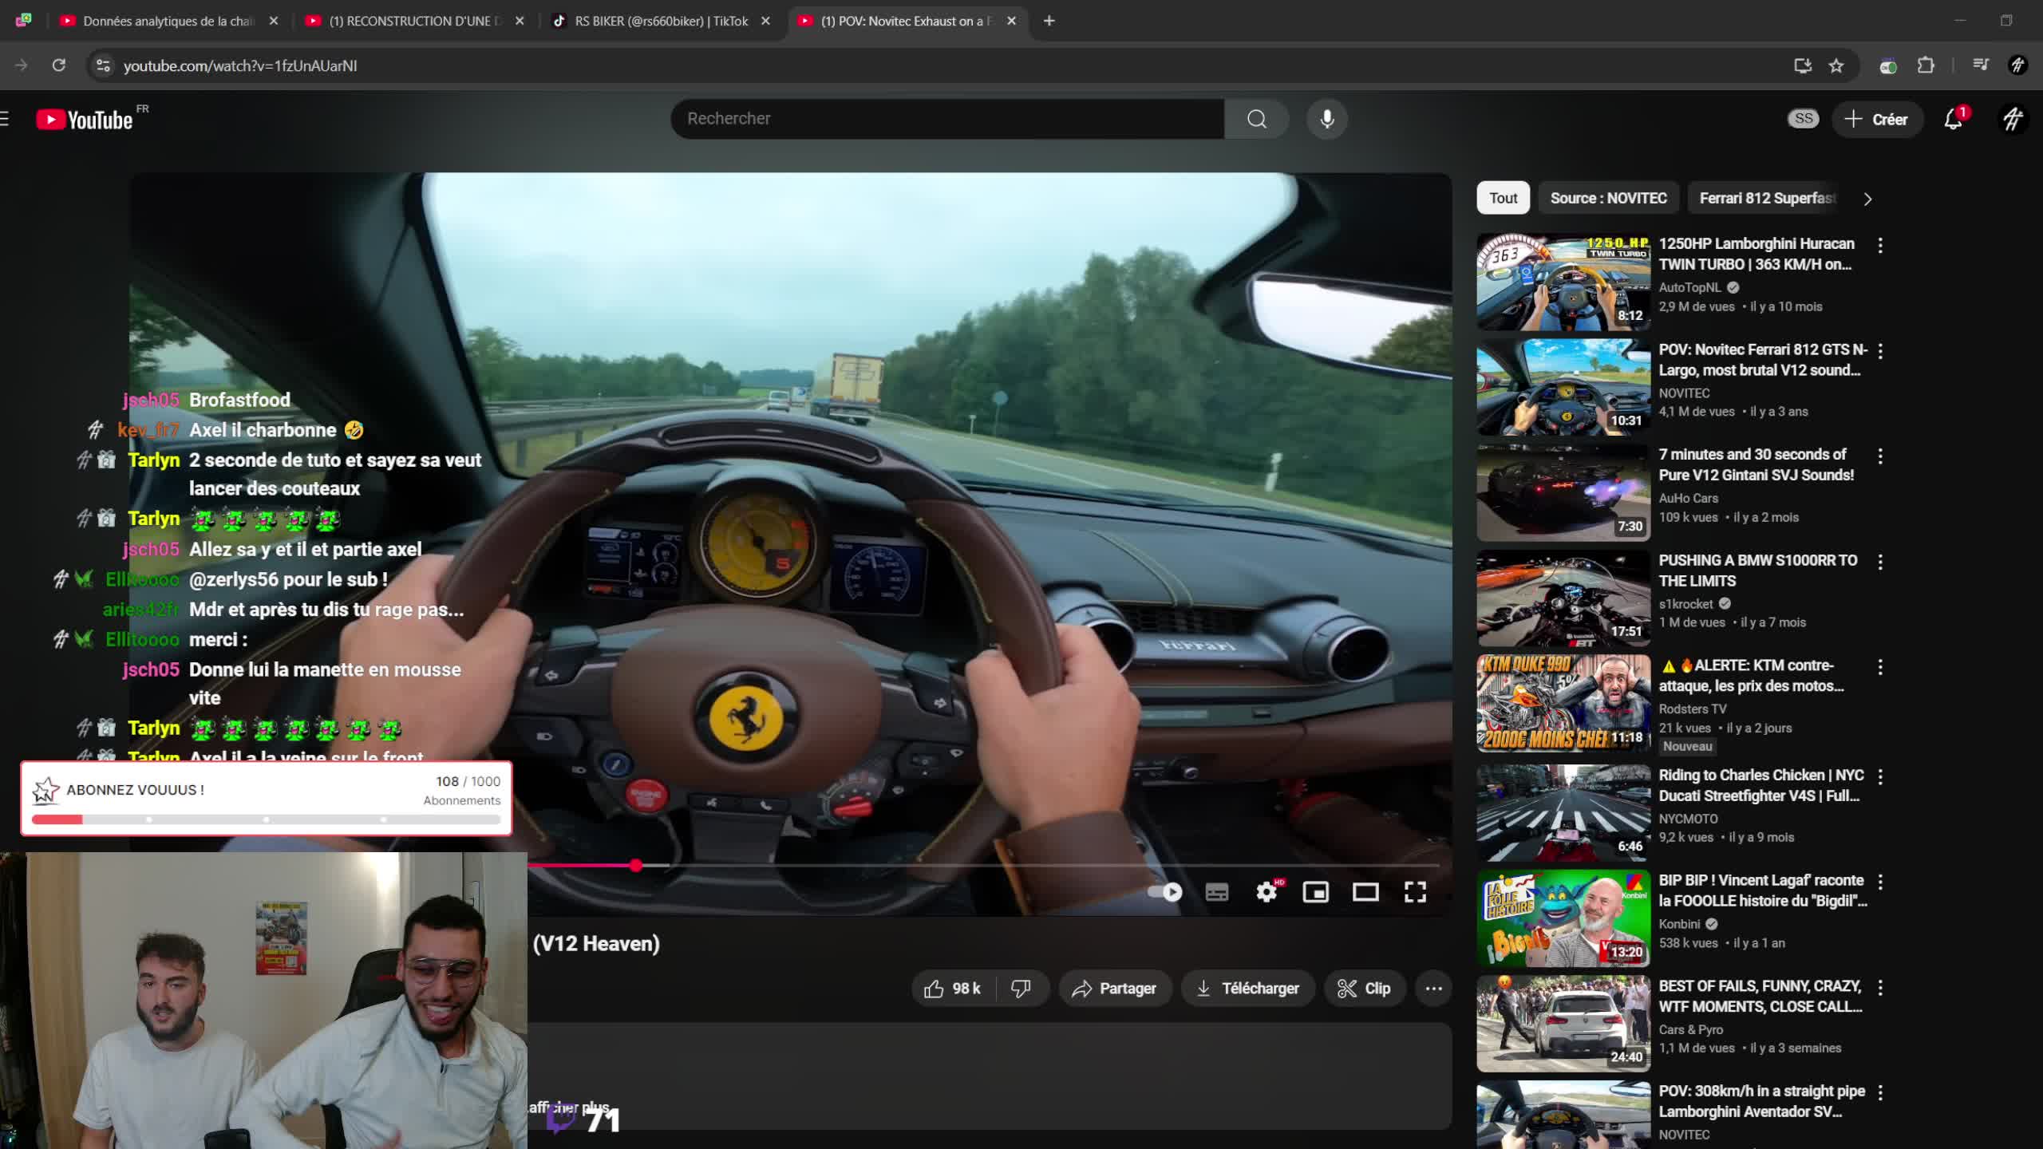Enable miniplayer mode

coord(1315,892)
